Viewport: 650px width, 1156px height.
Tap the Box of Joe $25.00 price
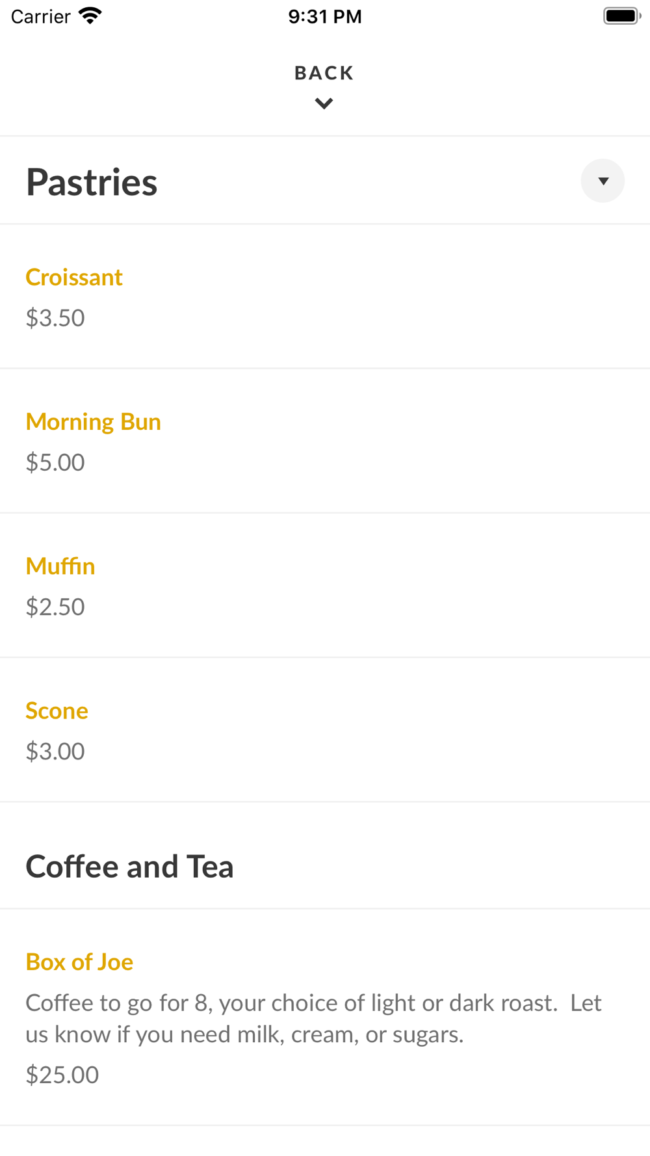[62, 1075]
